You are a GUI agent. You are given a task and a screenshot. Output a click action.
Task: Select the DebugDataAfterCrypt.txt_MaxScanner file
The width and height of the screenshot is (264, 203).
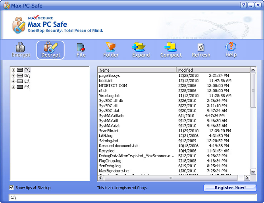137,156
